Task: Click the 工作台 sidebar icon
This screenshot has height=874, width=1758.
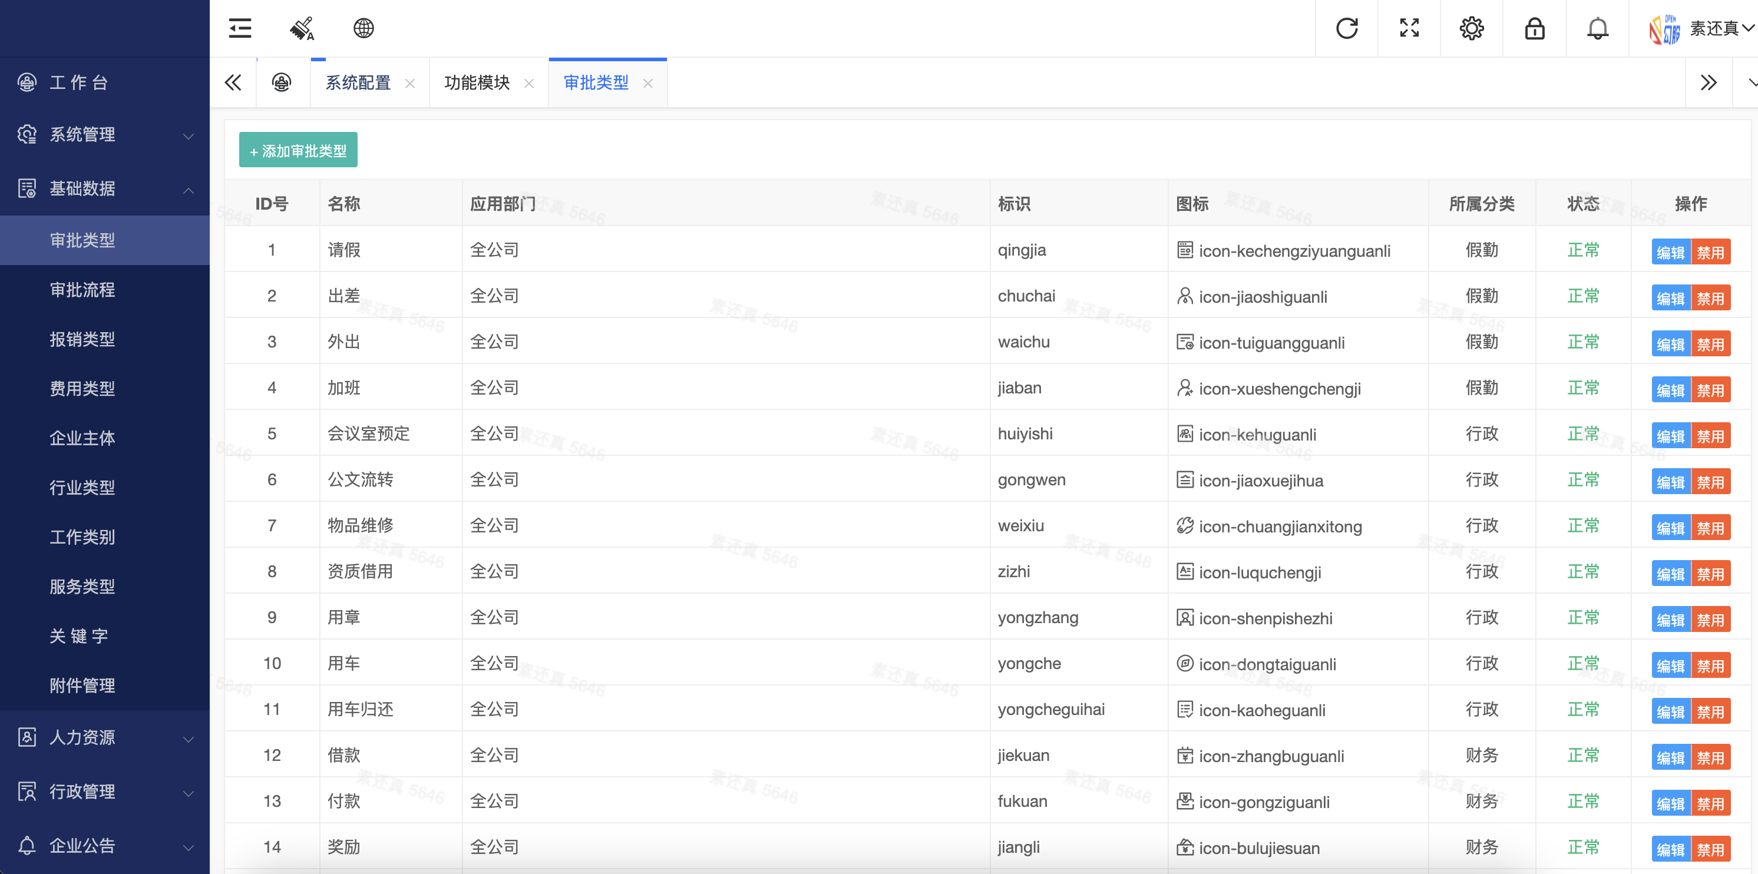Action: click(x=27, y=82)
